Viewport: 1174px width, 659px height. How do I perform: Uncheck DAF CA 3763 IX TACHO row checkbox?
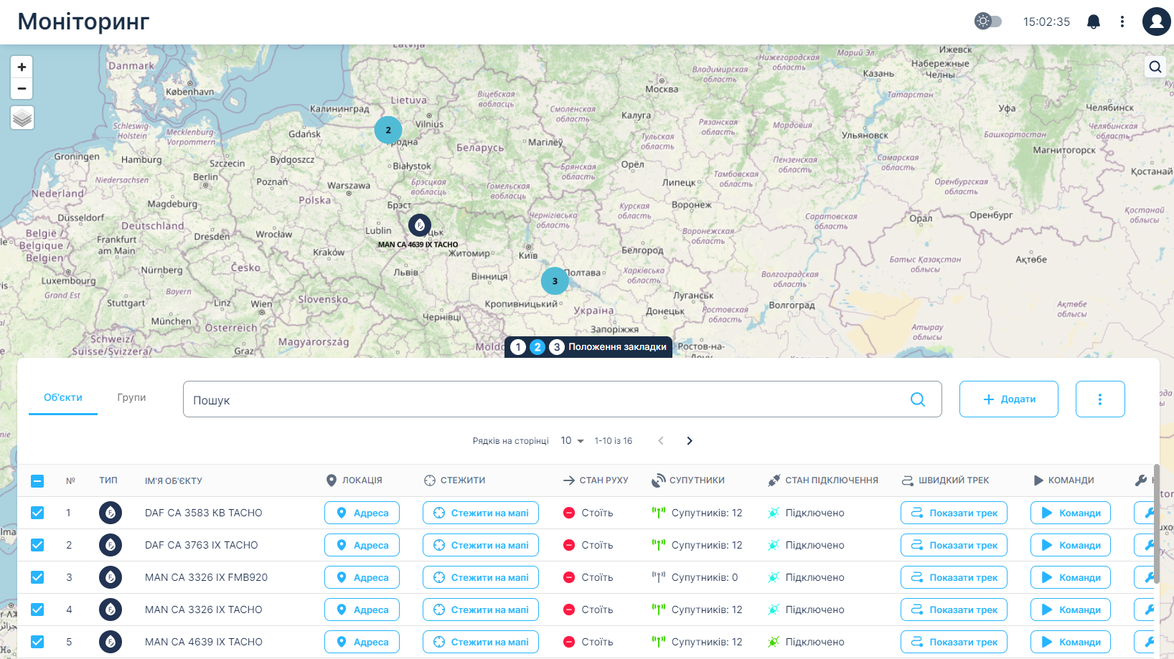click(x=37, y=545)
